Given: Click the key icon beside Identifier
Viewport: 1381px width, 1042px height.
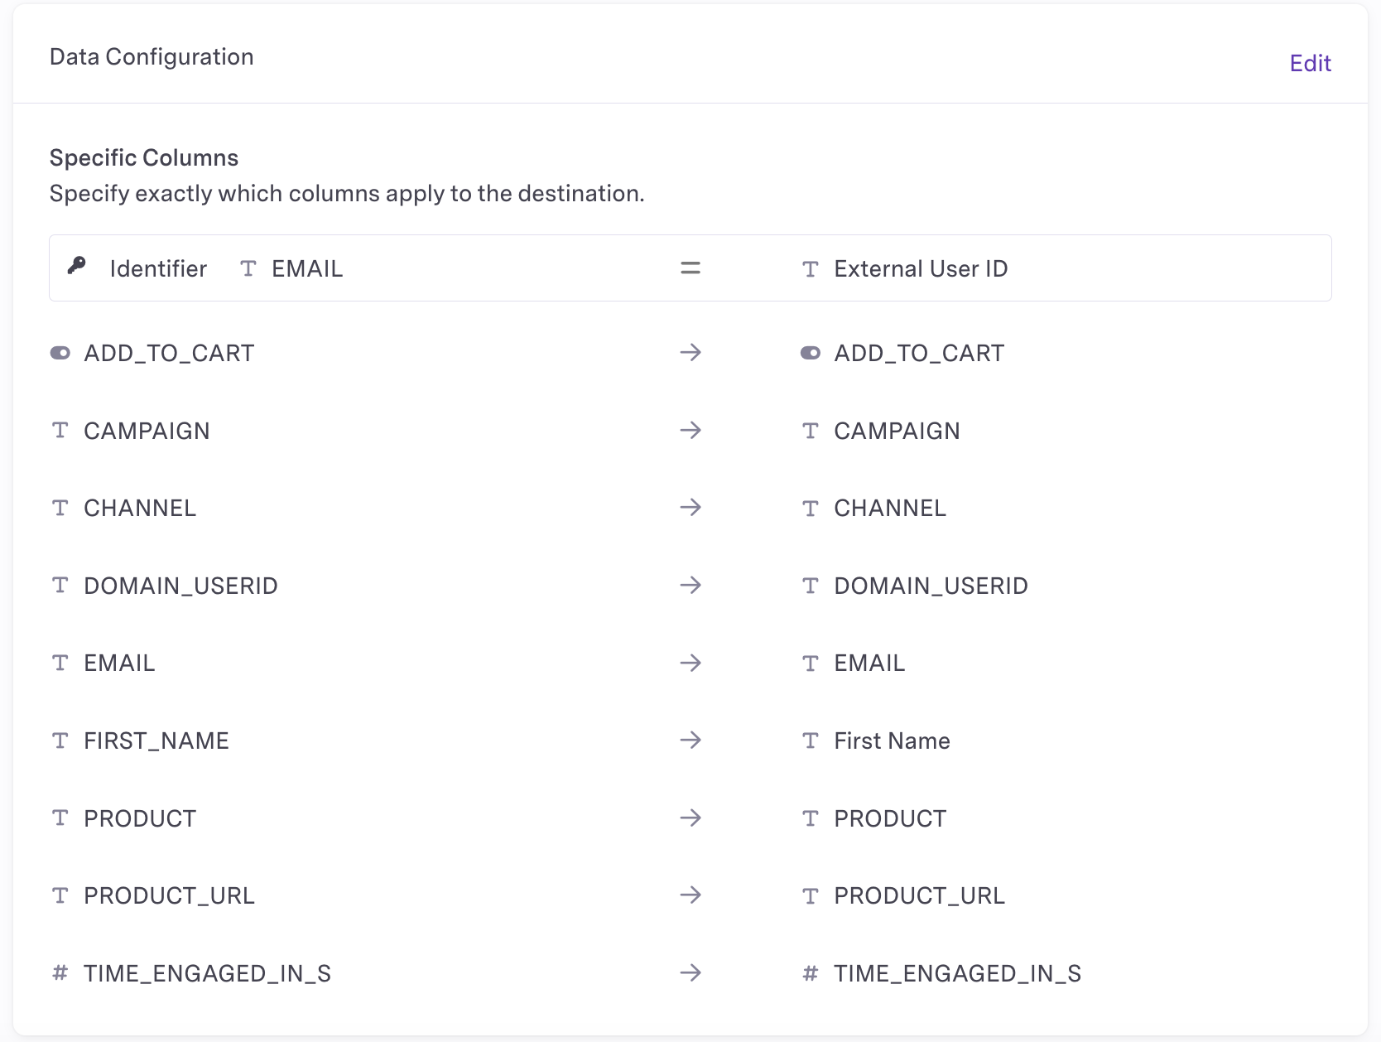Looking at the screenshot, I should click(x=77, y=266).
